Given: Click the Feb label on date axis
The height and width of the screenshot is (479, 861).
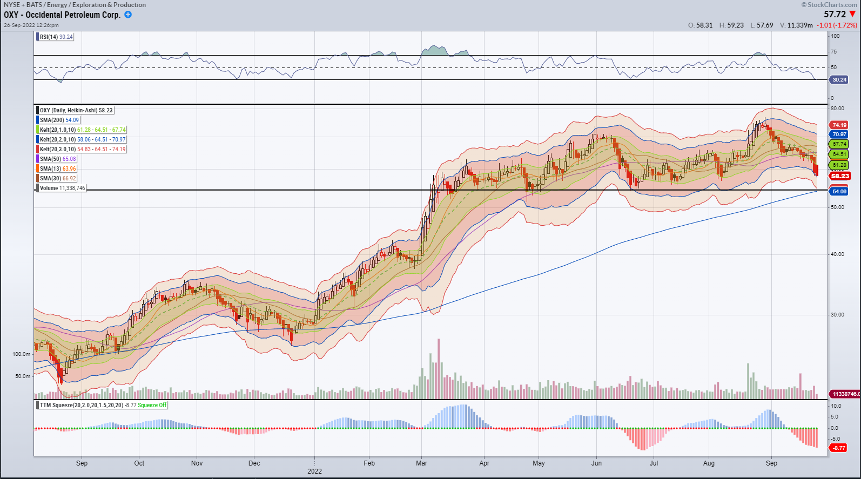Looking at the screenshot, I should pos(369,463).
